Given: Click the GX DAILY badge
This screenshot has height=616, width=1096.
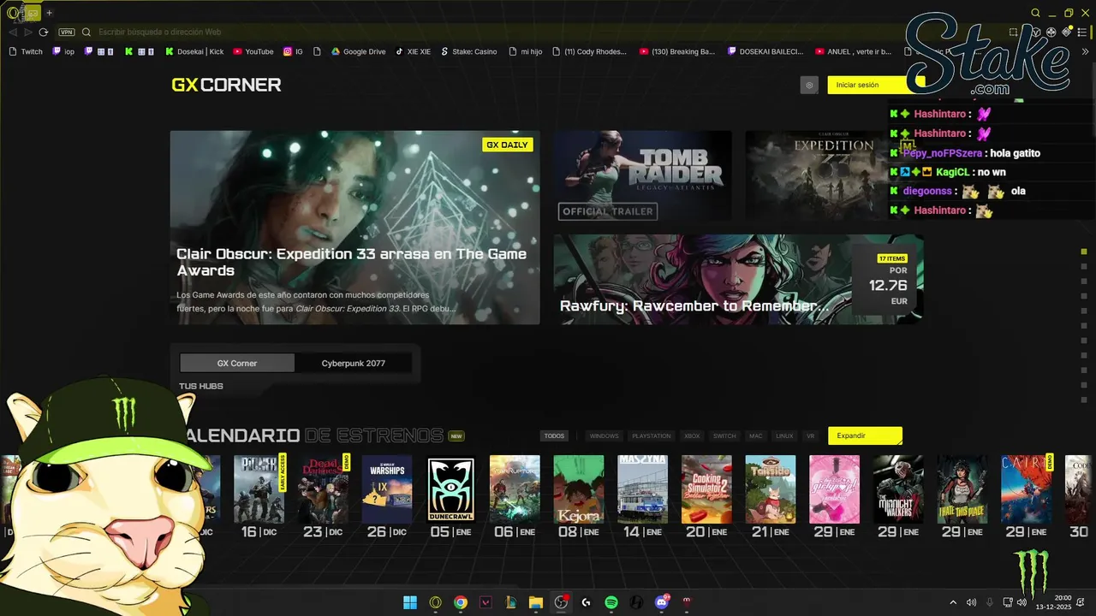Looking at the screenshot, I should click(x=508, y=145).
